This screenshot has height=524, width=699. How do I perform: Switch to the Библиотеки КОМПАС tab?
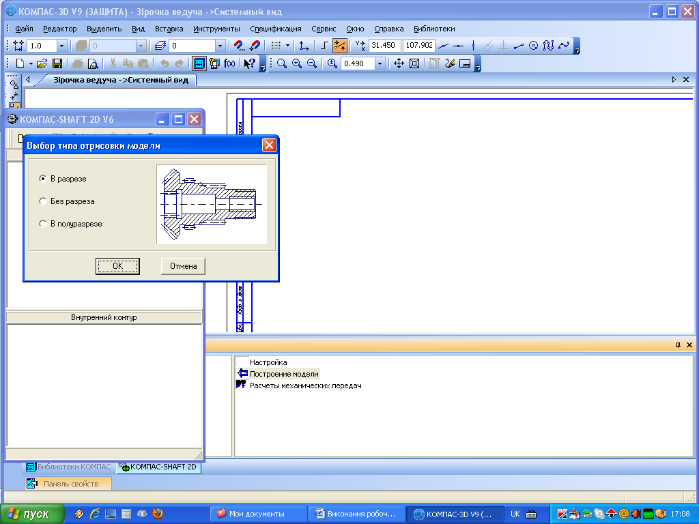coord(69,467)
